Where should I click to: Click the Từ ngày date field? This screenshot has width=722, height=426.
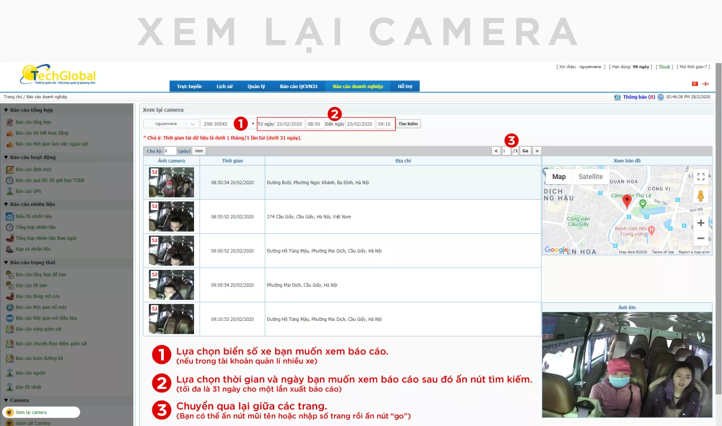(x=289, y=124)
